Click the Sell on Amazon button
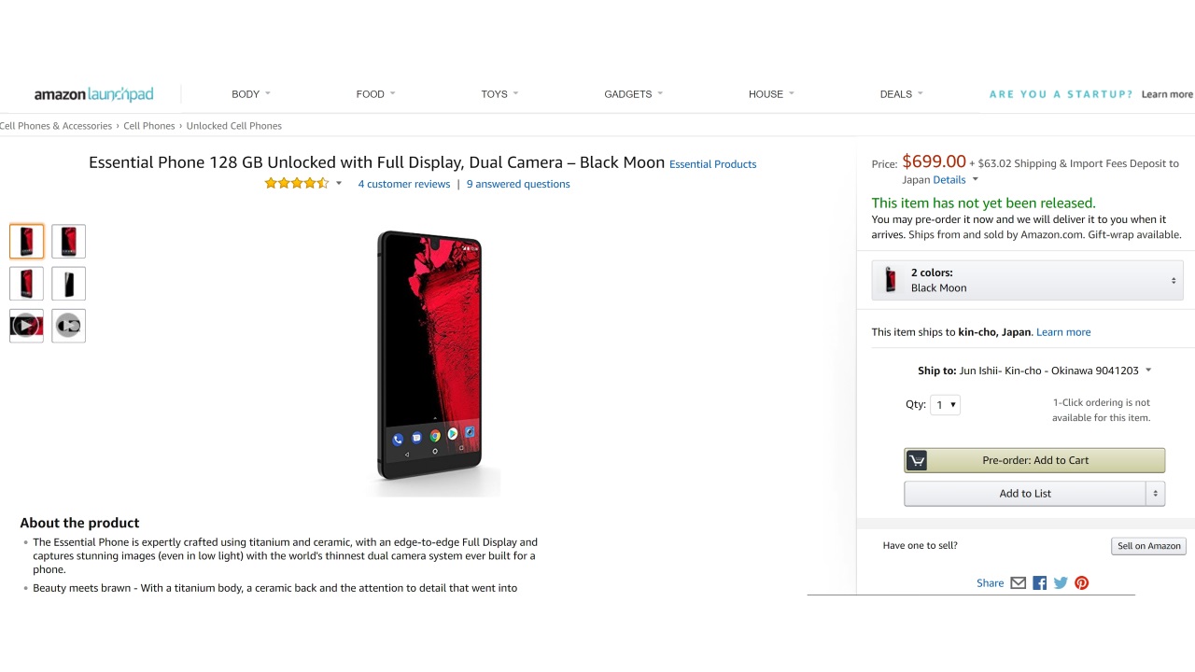The image size is (1195, 672). pos(1148,546)
